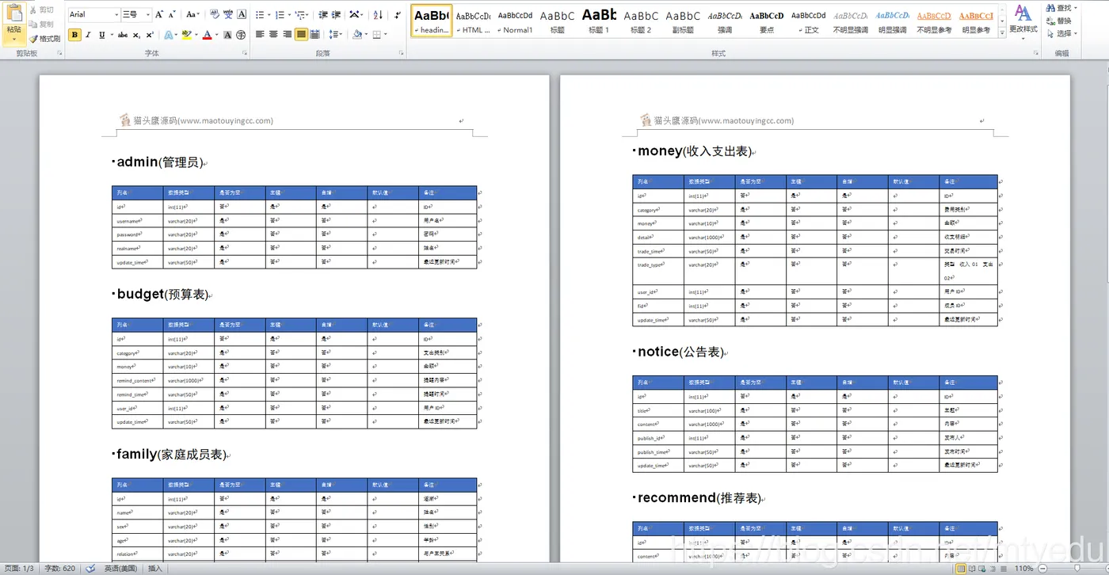Center align the text
This screenshot has width=1109, height=575.
tap(274, 35)
